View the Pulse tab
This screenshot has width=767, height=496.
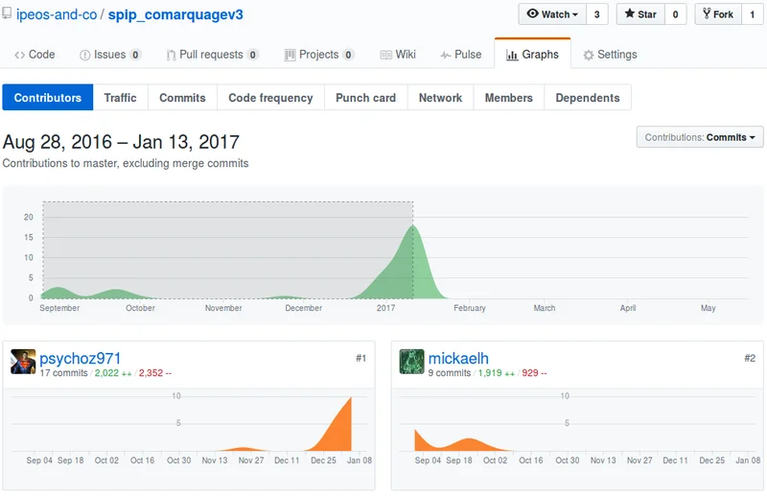pos(460,55)
